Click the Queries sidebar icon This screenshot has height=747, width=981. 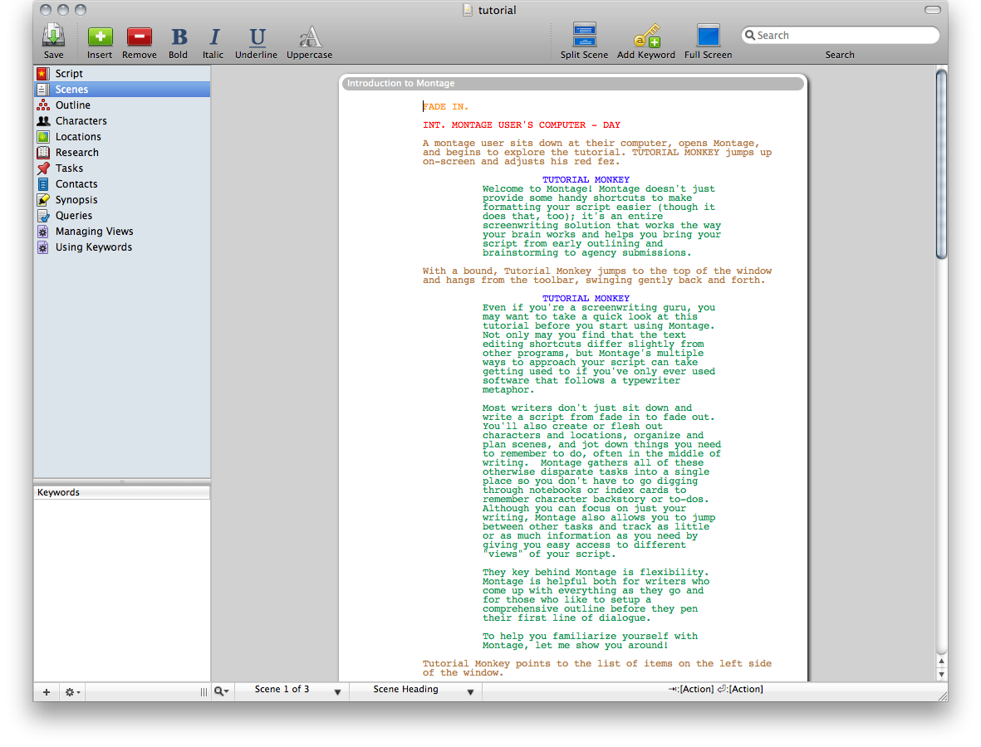pos(43,216)
